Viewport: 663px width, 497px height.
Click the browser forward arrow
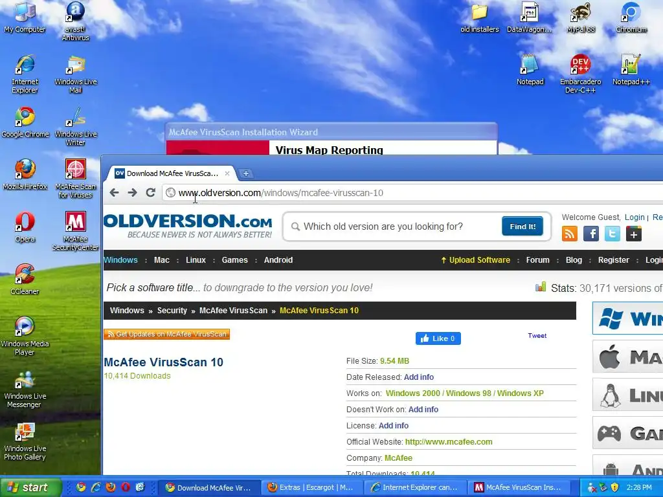[x=132, y=193]
